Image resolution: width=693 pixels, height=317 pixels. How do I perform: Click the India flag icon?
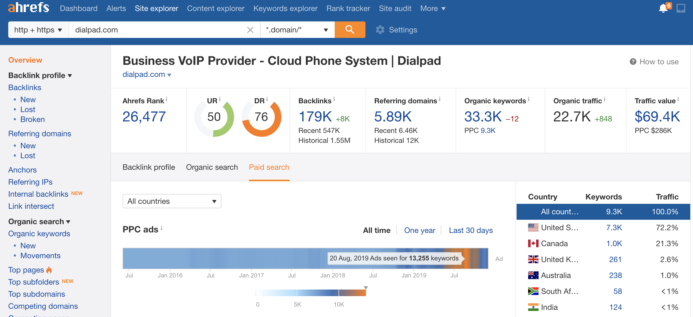pos(533,307)
